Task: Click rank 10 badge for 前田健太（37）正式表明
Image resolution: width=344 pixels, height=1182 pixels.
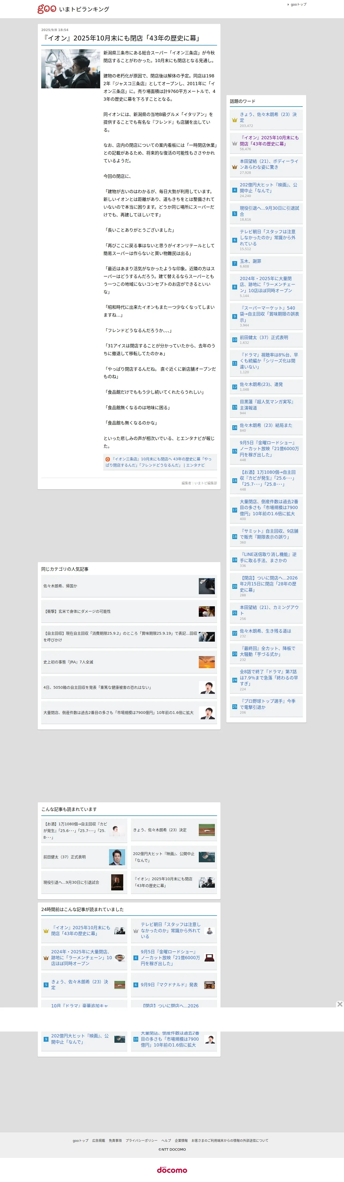Action: click(235, 340)
